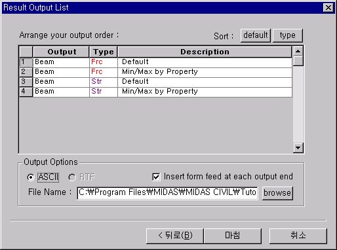
Task: Click the File Name path input field
Action: [x=167, y=193]
